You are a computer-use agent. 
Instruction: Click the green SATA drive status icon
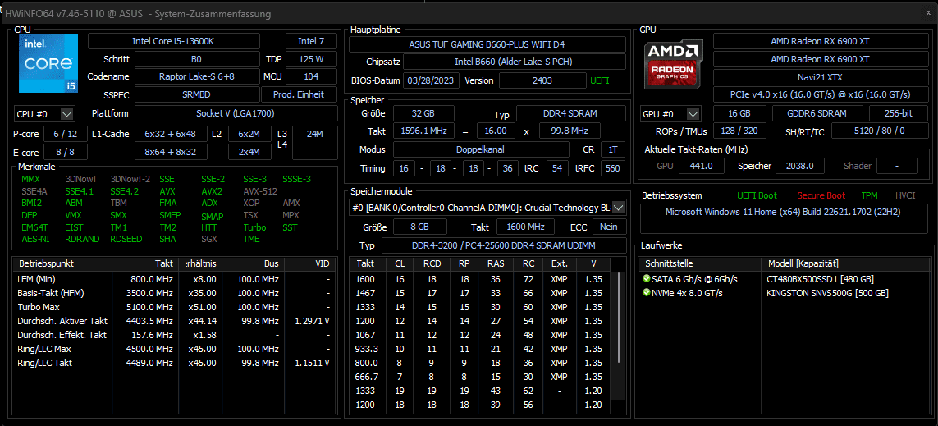646,279
